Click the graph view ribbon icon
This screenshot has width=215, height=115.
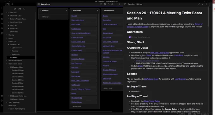tap(2, 24)
